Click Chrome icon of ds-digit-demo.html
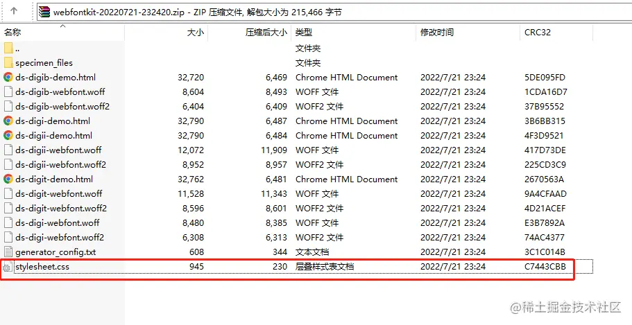Screen dimensions: 632x325 tap(8, 179)
